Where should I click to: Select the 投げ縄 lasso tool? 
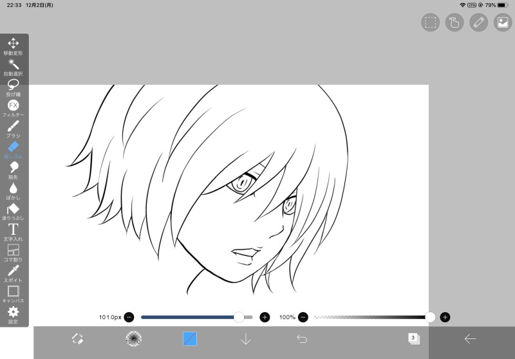pos(13,88)
